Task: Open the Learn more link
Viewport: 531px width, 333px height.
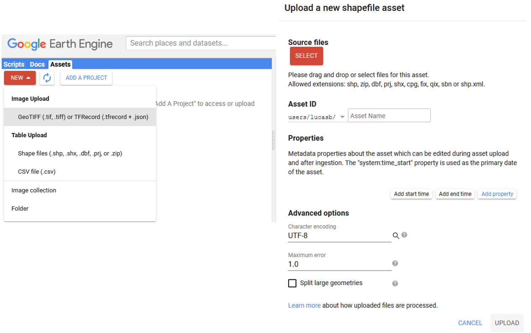Action: (x=304, y=305)
